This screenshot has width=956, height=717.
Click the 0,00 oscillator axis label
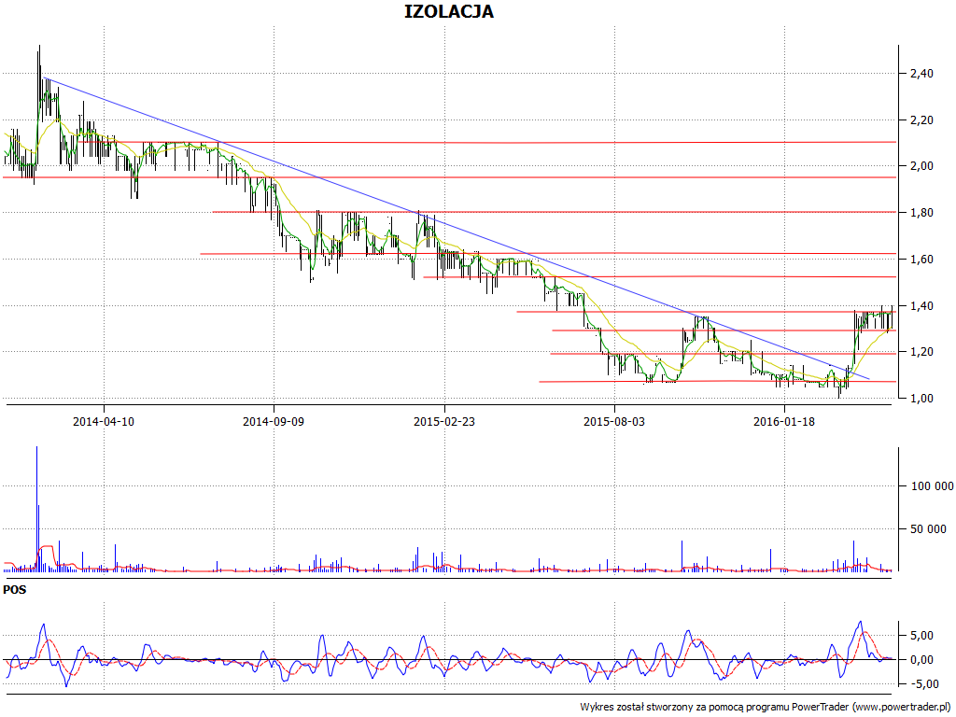[x=921, y=660]
